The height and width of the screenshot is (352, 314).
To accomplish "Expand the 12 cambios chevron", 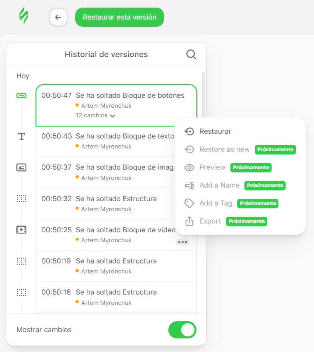I will click(x=113, y=116).
